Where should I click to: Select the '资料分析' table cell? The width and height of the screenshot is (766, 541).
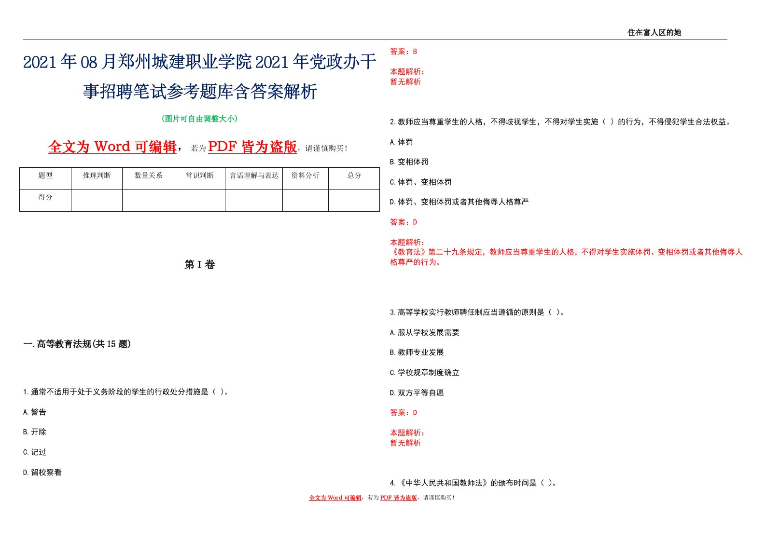point(306,178)
